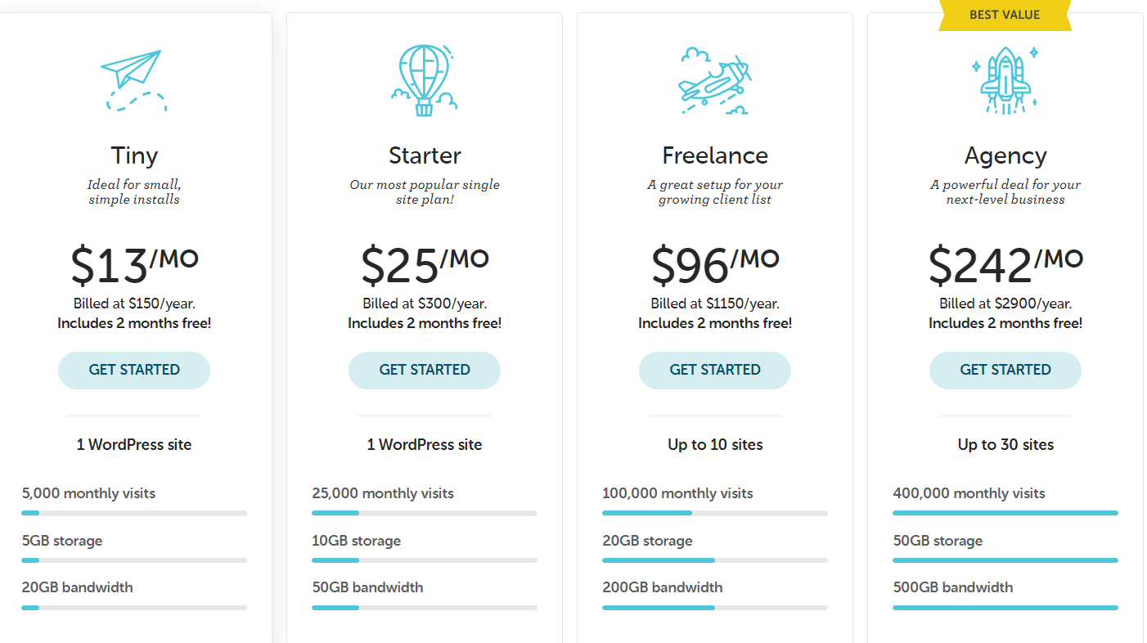Choose Get Started under Freelance
Viewport: 1147px width, 643px height.
pyautogui.click(x=715, y=370)
